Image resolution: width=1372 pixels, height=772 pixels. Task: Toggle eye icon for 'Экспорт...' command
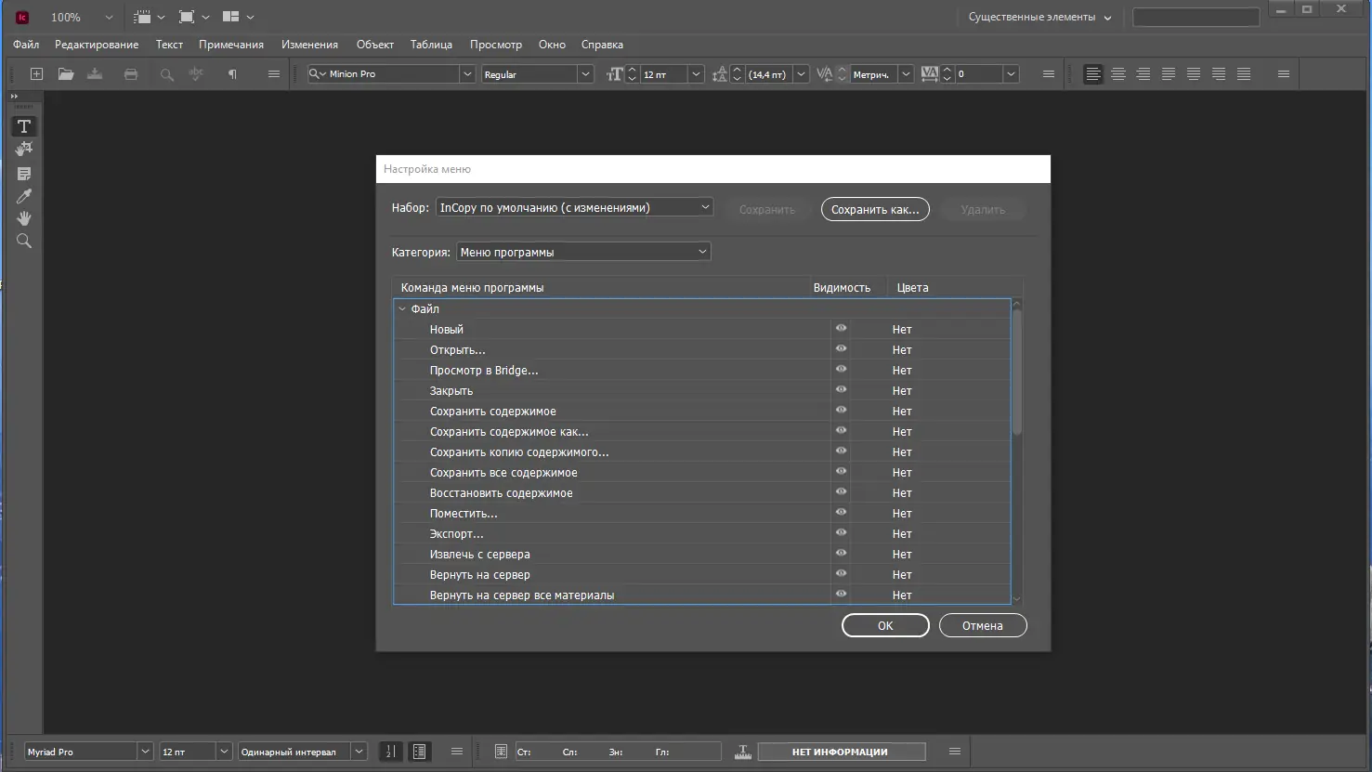[841, 533]
